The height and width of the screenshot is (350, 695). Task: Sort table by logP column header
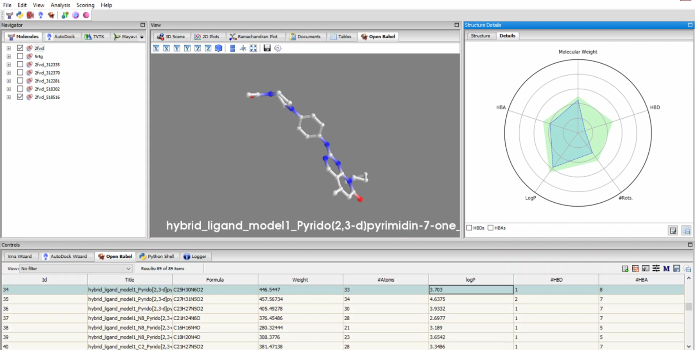pos(471,280)
